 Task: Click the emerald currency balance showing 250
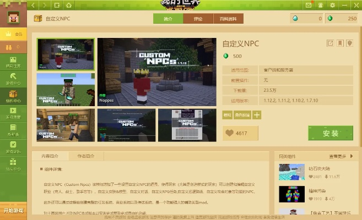click(342, 19)
